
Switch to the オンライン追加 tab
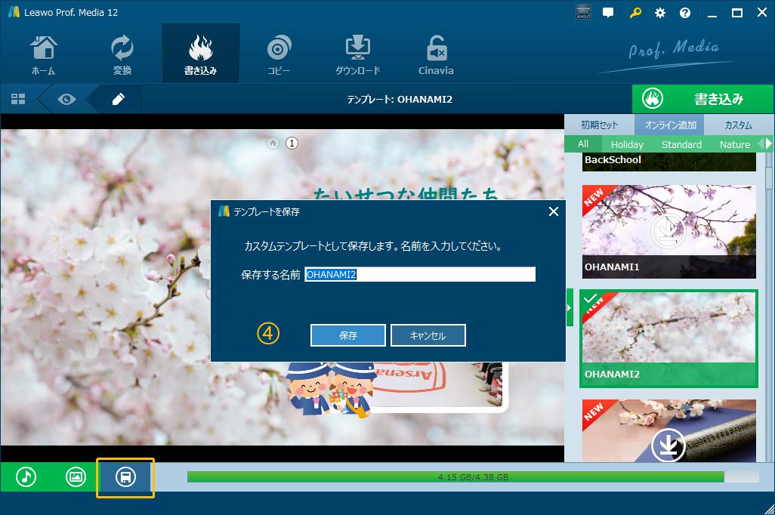[x=670, y=125]
